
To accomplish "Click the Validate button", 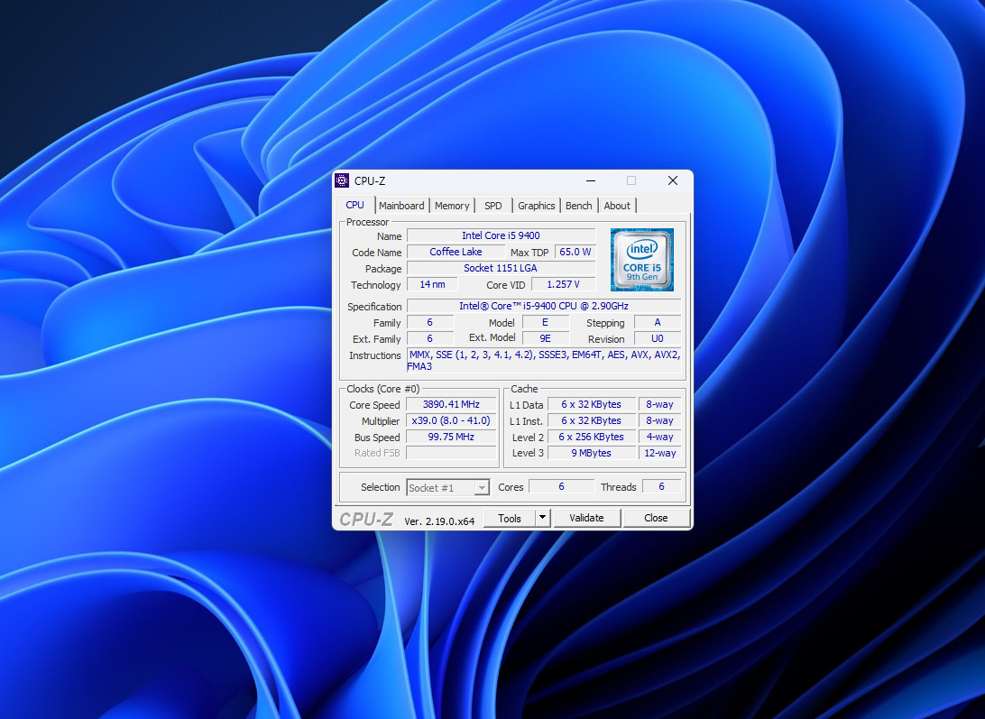I will tap(586, 518).
